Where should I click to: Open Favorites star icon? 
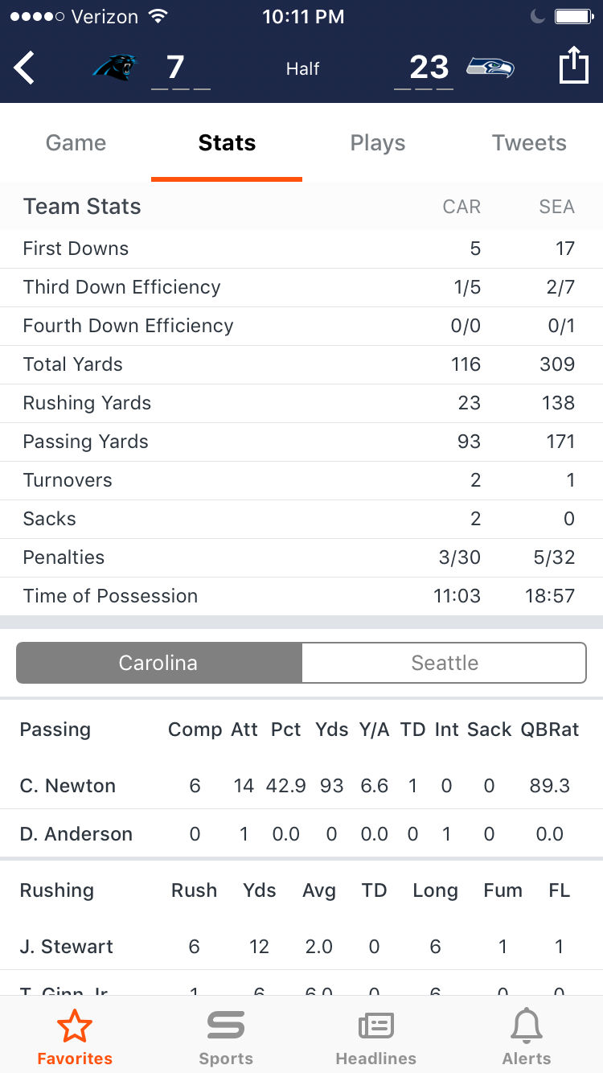click(x=75, y=1027)
